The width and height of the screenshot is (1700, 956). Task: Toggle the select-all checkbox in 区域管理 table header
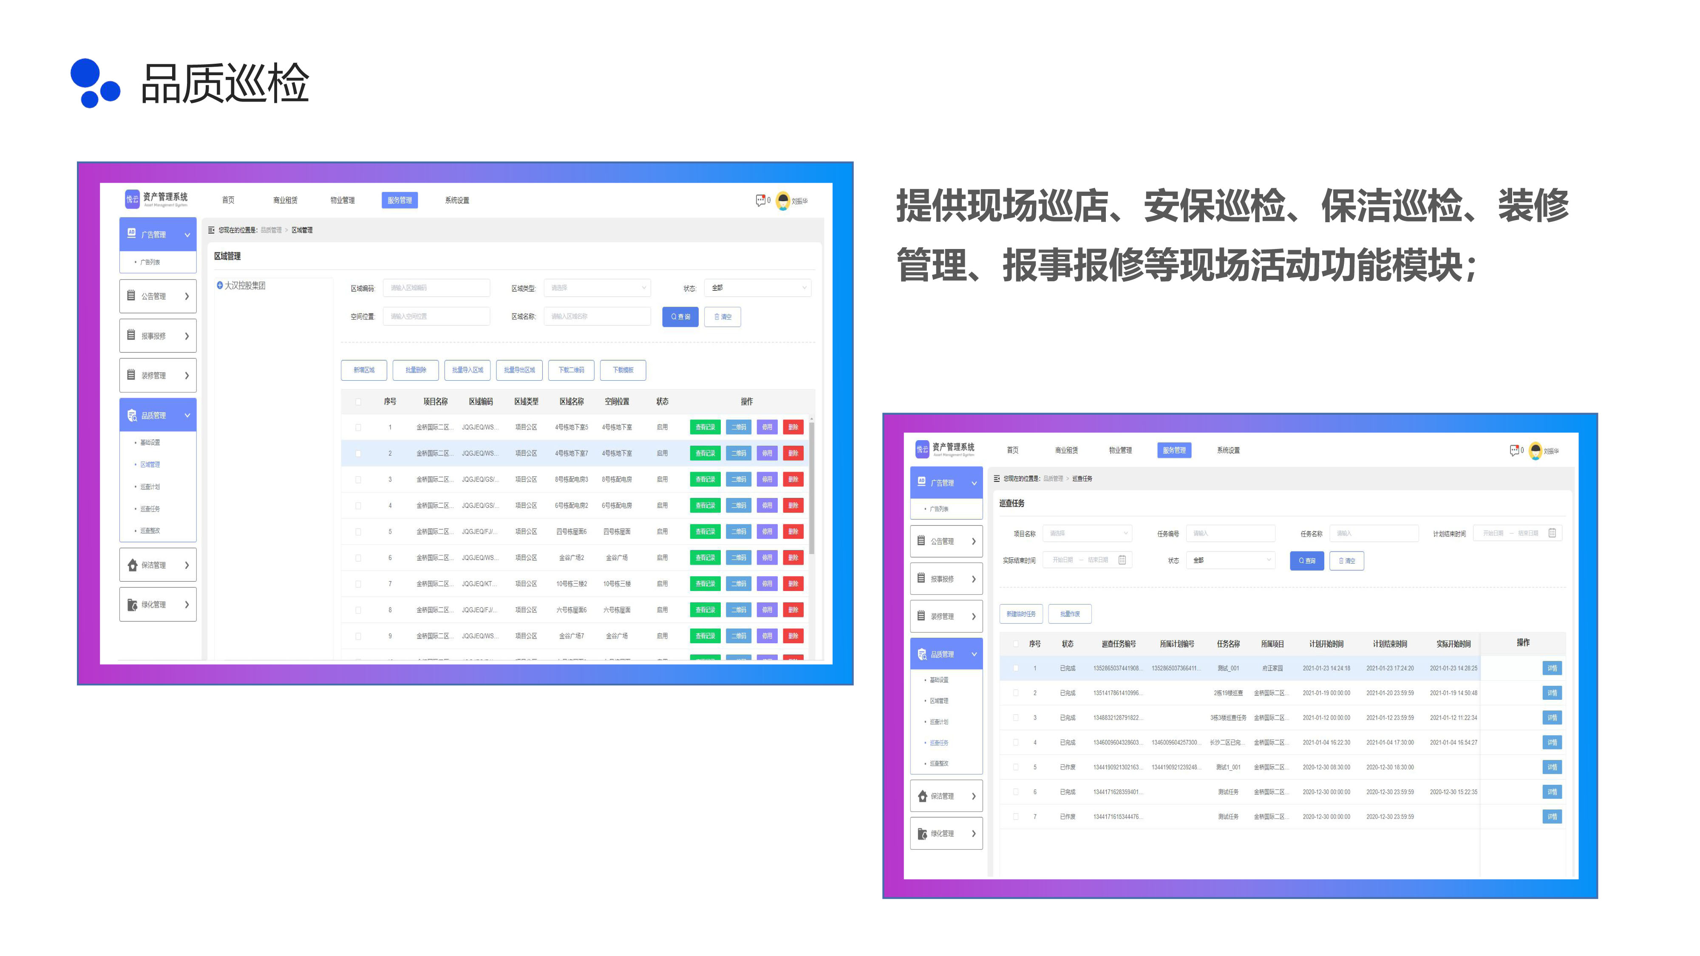pos(358,401)
